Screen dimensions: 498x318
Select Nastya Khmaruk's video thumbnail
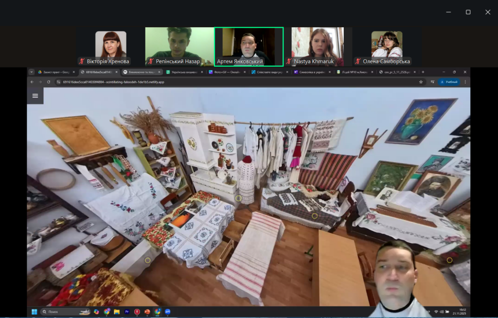tap(318, 46)
